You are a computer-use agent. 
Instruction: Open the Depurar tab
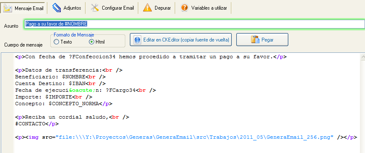tap(157, 8)
